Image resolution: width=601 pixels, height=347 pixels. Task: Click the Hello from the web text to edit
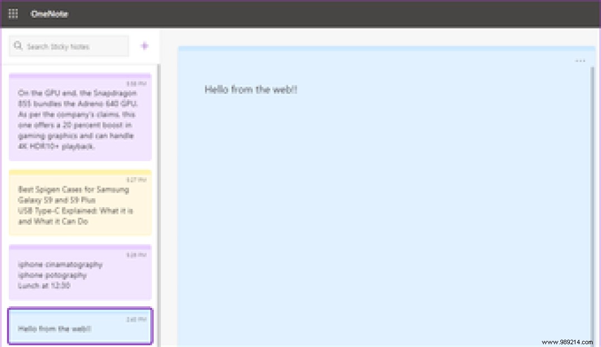(250, 89)
